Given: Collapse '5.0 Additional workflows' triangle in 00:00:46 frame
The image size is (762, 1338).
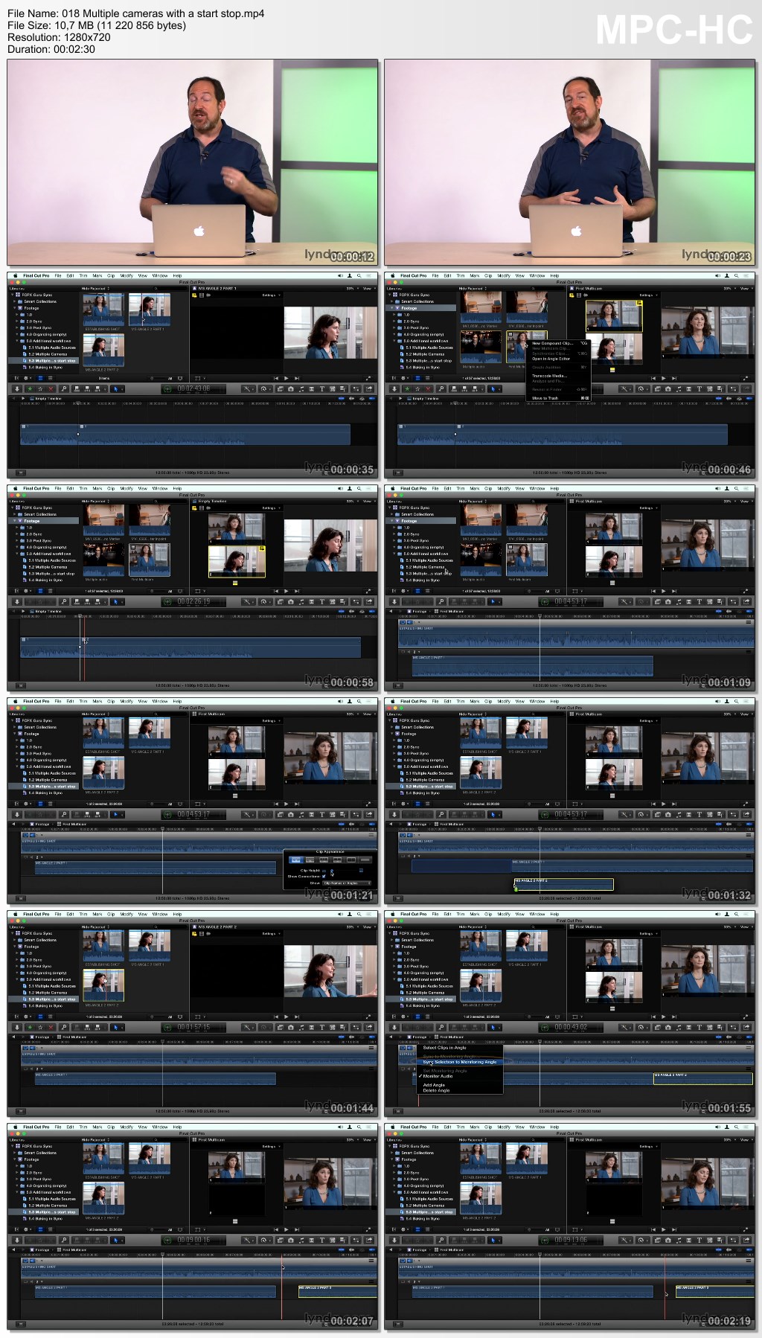Looking at the screenshot, I should point(395,341).
